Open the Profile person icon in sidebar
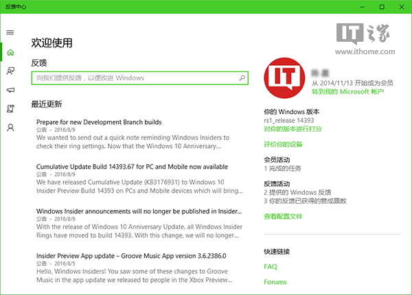Image resolution: width=412 pixels, height=295 pixels. click(10, 128)
